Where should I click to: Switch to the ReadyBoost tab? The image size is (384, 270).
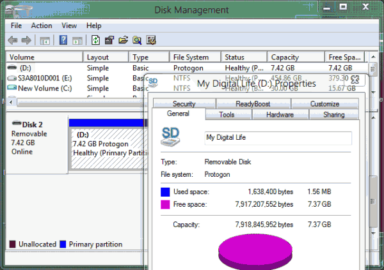click(x=253, y=103)
